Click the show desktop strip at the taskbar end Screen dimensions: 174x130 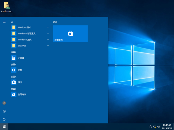click(x=173, y=127)
